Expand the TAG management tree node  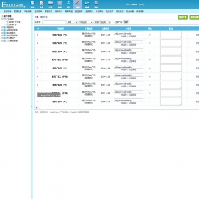point(2,41)
